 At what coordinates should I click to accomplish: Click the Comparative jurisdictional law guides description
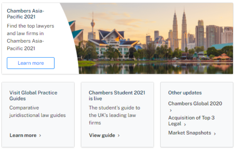(x=37, y=112)
